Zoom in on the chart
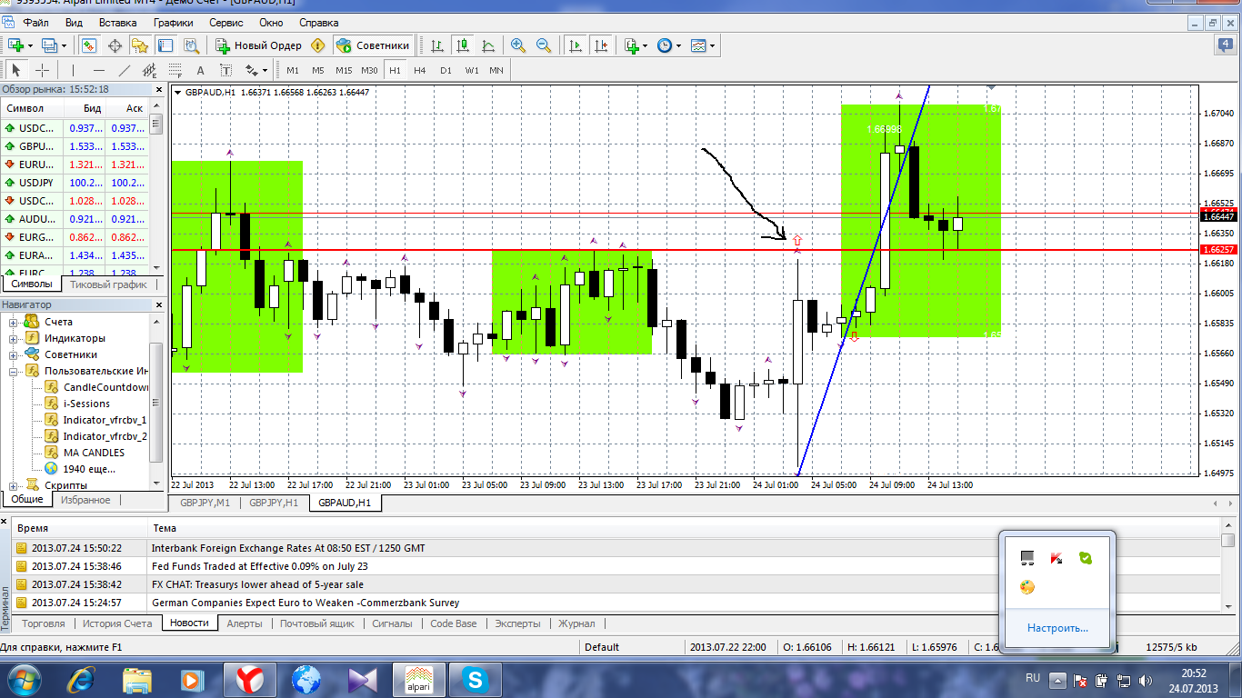The width and height of the screenshot is (1242, 698). point(518,45)
